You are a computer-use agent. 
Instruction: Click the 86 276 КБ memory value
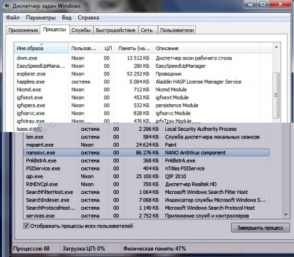(148, 153)
